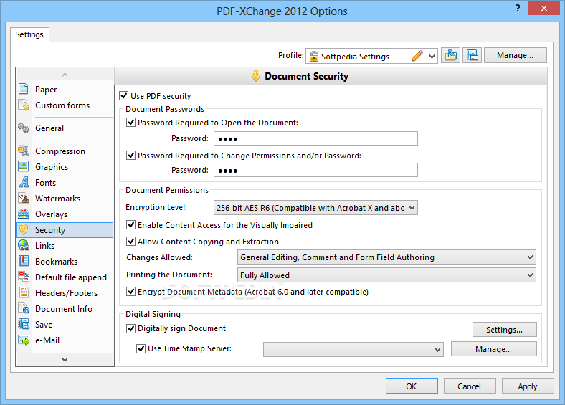This screenshot has height=405, width=565.
Task: Select Headers/Footers in the sidebar list
Action: click(x=66, y=293)
